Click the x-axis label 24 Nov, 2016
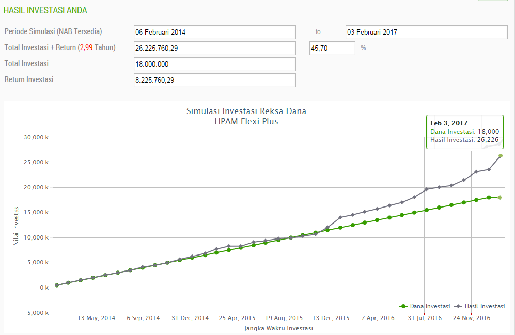Screen dimensions: 515x335 click(x=472, y=318)
